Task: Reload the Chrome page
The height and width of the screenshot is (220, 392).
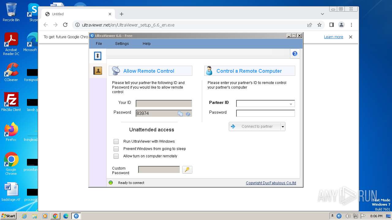Action: (65, 25)
